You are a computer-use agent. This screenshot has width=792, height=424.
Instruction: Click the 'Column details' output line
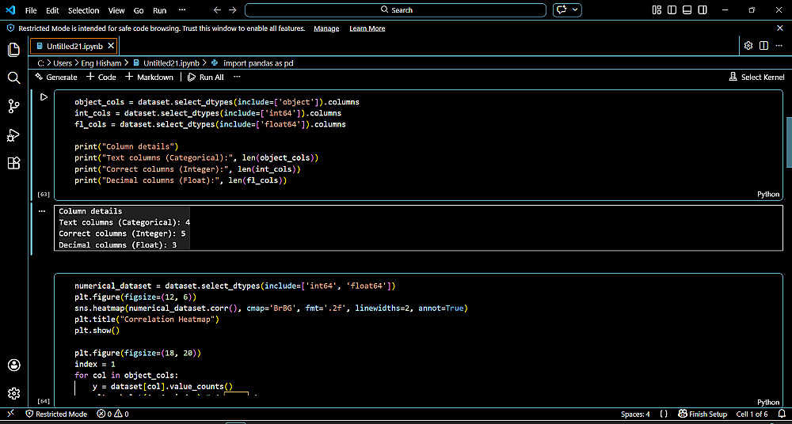click(90, 211)
